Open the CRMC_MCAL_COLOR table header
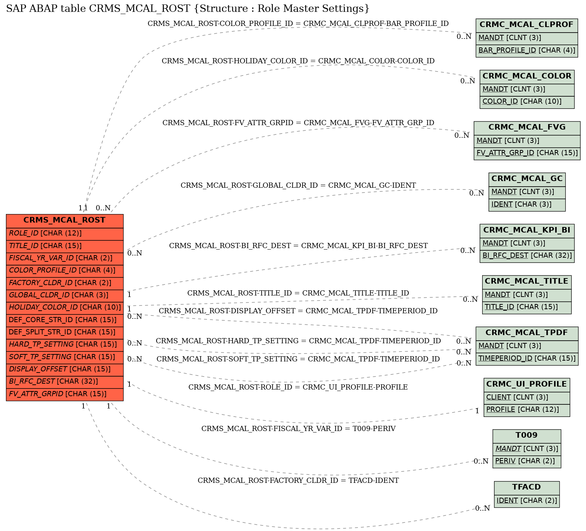Image resolution: width=586 pixels, height=531 pixels. point(527,77)
